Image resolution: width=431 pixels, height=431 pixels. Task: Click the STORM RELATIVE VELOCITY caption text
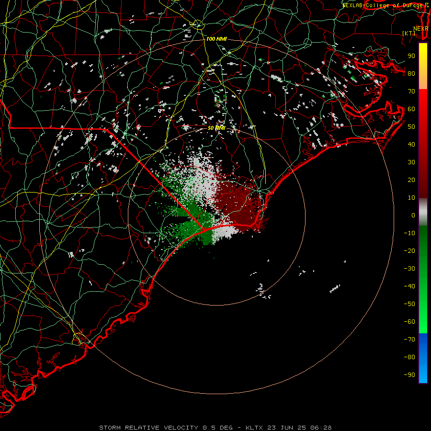[148, 428]
